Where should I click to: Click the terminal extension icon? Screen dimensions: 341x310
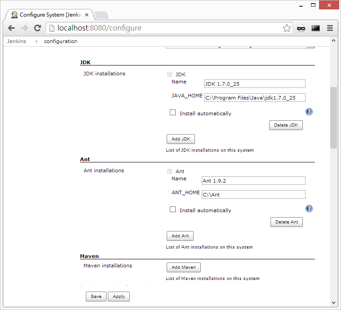click(x=316, y=28)
